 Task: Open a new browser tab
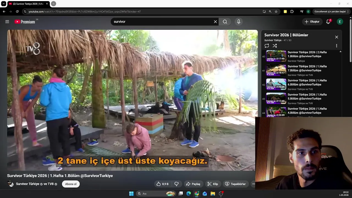54,4
